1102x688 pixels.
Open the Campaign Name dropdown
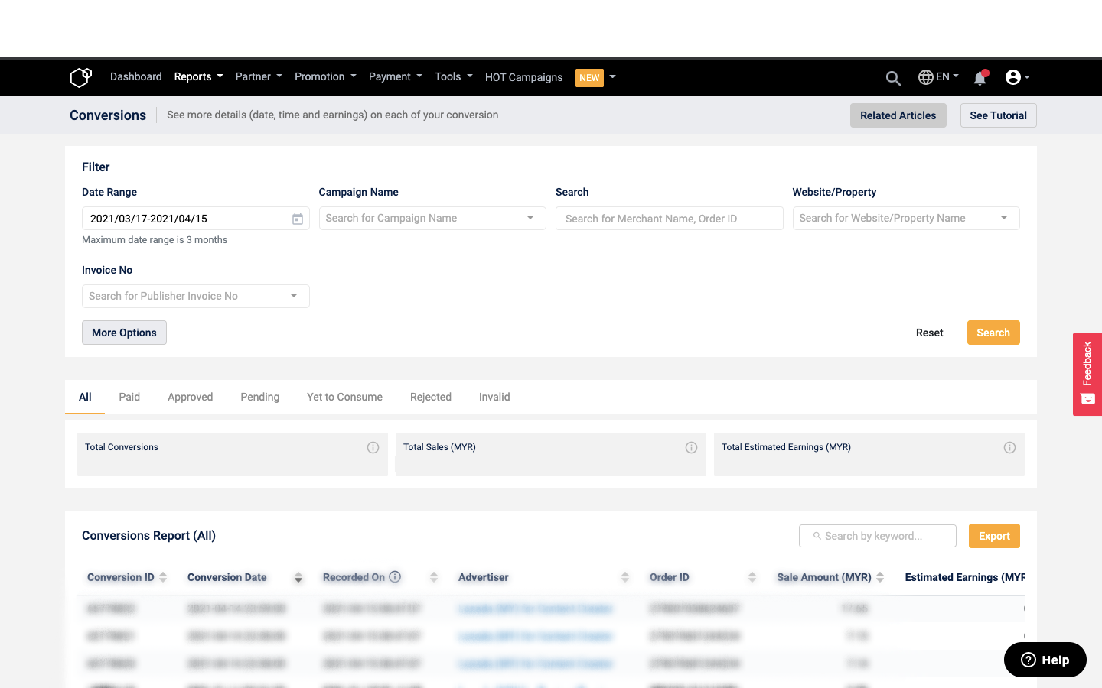530,218
